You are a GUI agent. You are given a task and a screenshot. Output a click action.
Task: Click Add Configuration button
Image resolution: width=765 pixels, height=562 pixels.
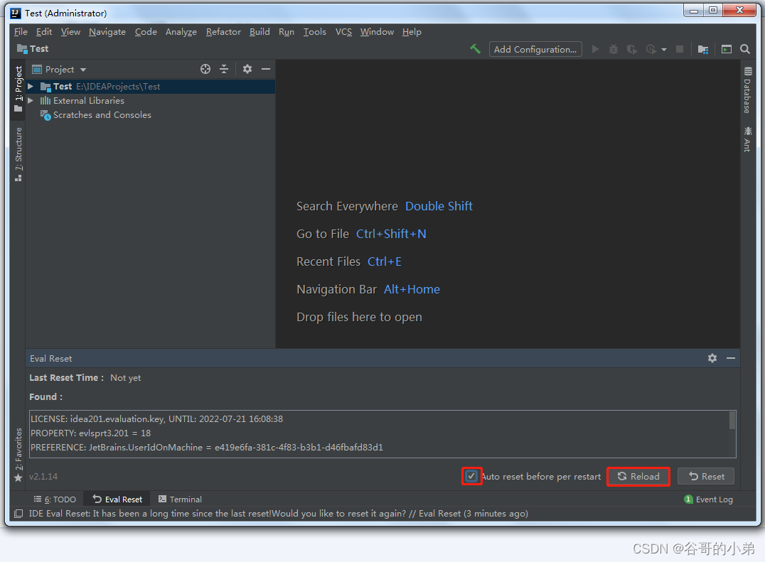coord(535,49)
